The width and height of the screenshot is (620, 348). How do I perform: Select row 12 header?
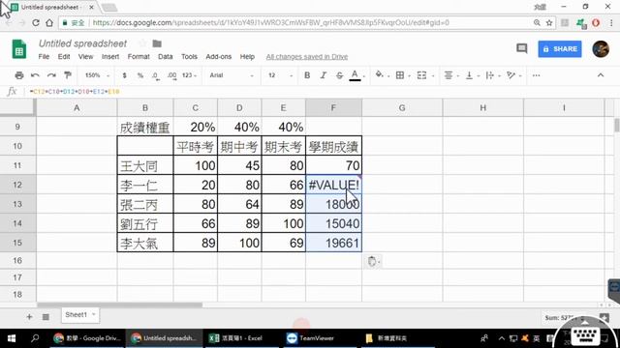point(17,185)
